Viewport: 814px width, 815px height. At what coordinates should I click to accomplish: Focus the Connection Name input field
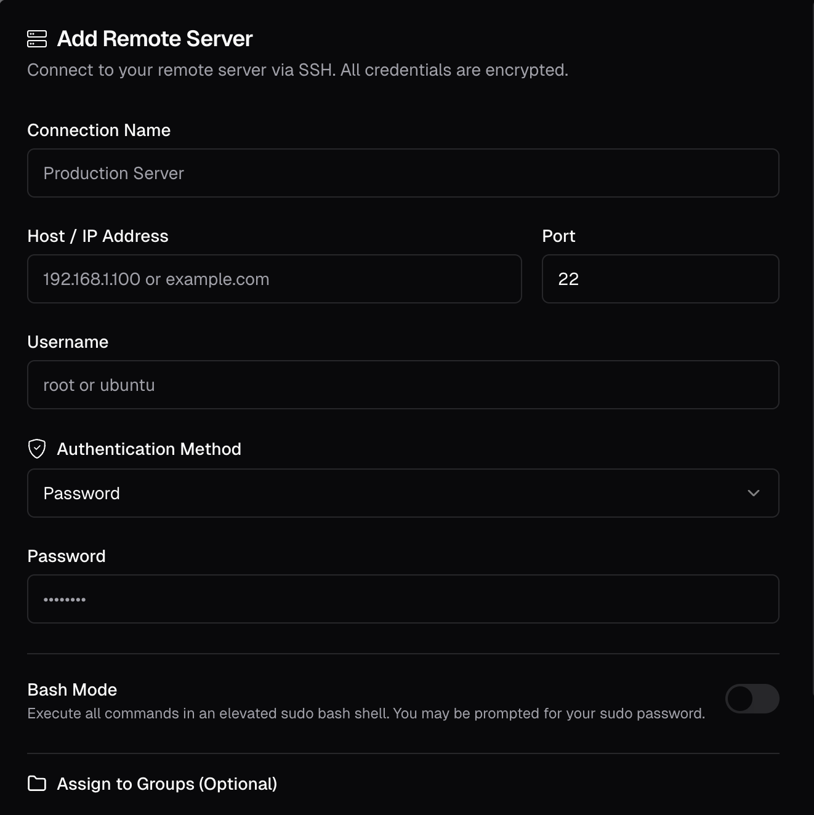(403, 173)
